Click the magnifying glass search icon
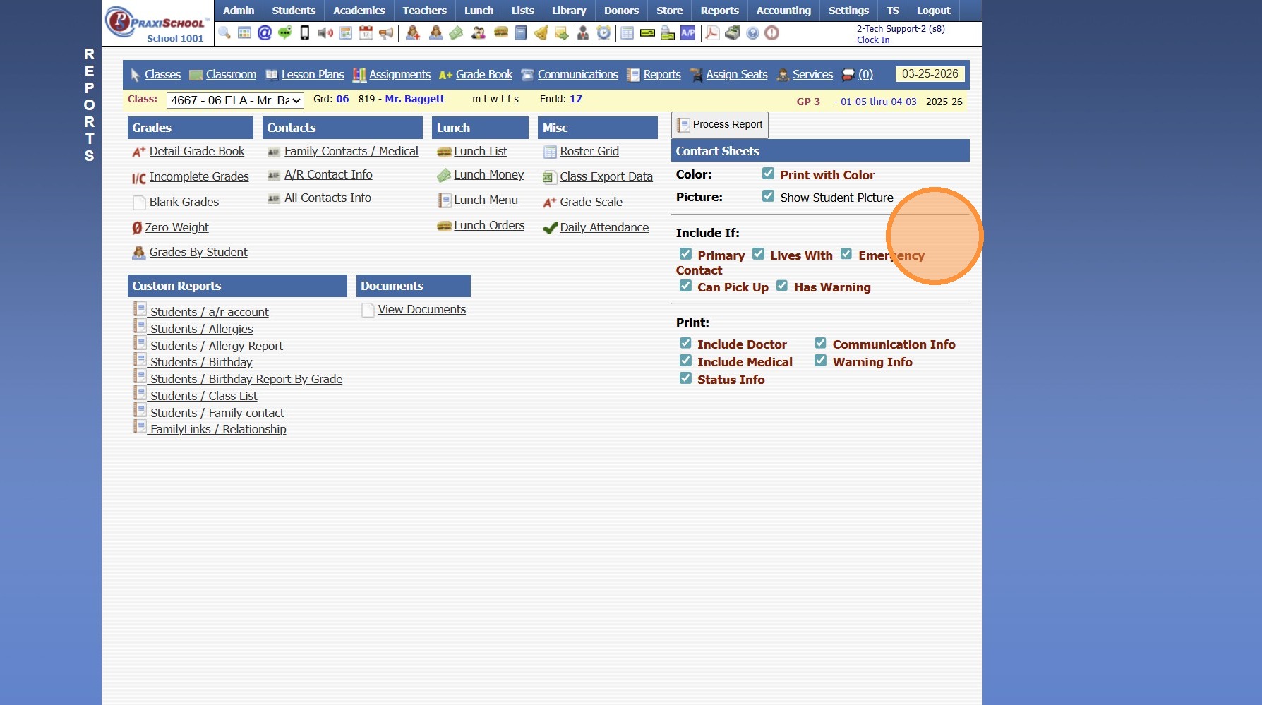 click(x=224, y=33)
